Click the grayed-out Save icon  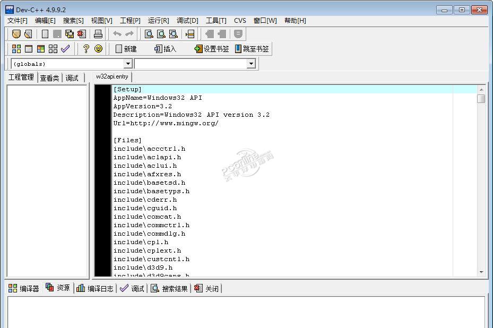click(x=57, y=34)
